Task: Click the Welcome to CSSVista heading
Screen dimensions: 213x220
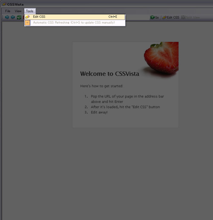Action: (109, 74)
